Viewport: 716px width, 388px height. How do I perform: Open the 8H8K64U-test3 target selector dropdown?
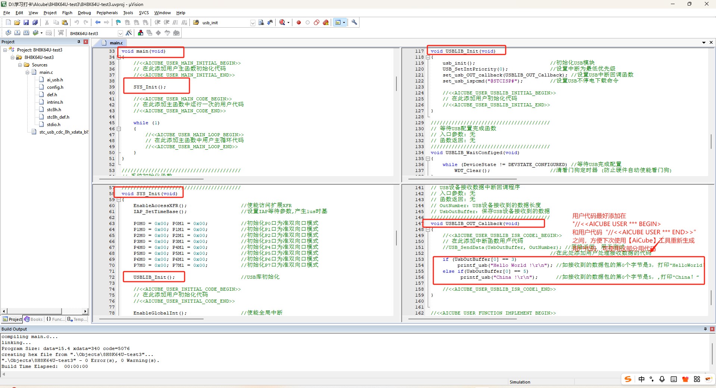120,33
